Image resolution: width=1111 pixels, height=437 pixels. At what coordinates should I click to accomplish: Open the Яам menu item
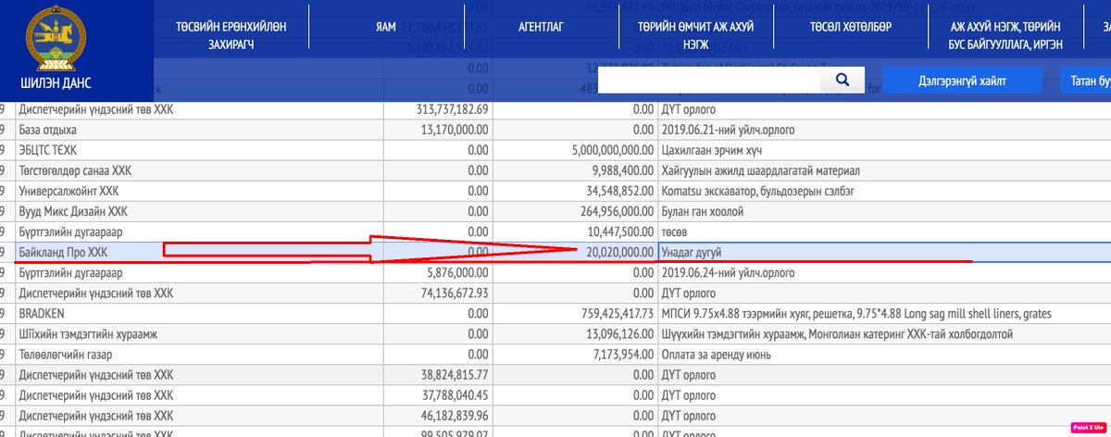[386, 27]
